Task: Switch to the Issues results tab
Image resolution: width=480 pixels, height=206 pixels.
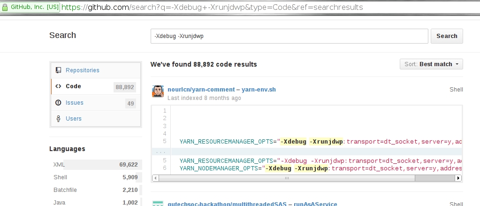Action: pos(75,103)
